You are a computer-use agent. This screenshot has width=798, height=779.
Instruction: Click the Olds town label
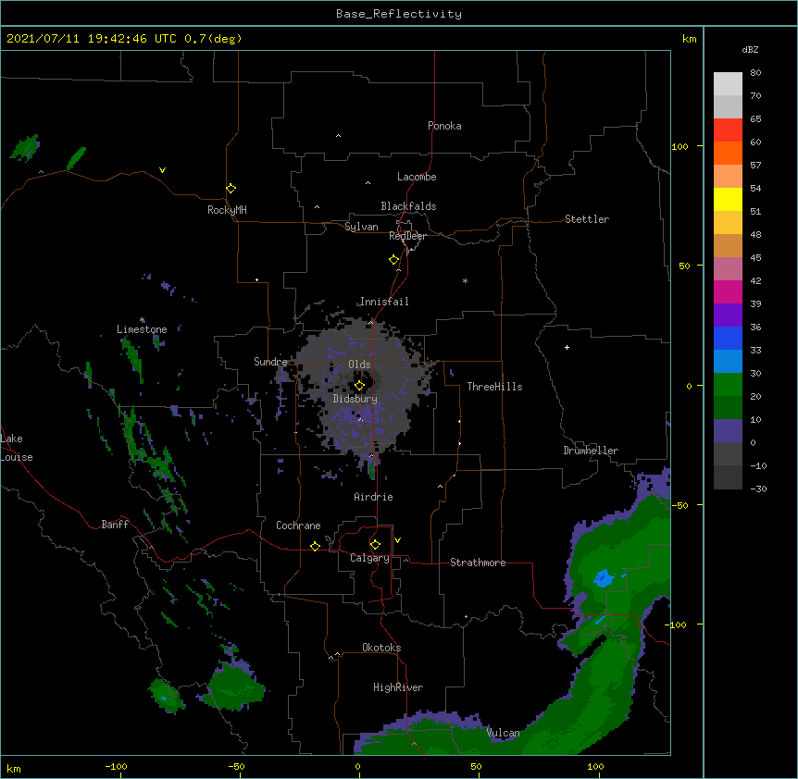pyautogui.click(x=359, y=365)
